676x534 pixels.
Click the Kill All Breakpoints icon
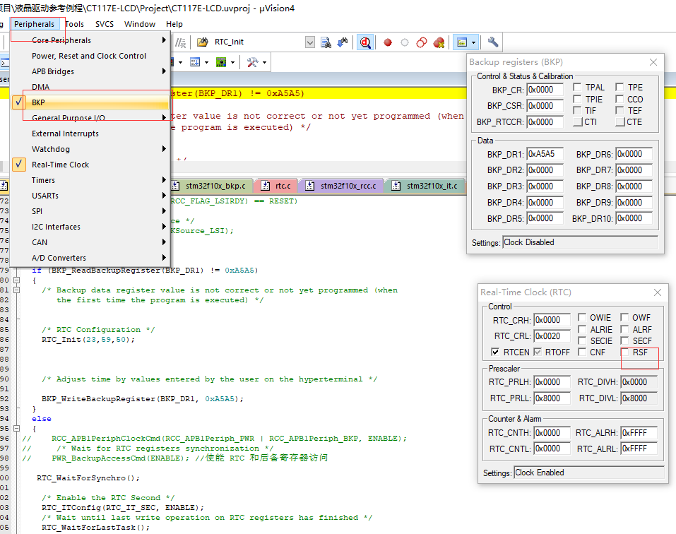[439, 42]
